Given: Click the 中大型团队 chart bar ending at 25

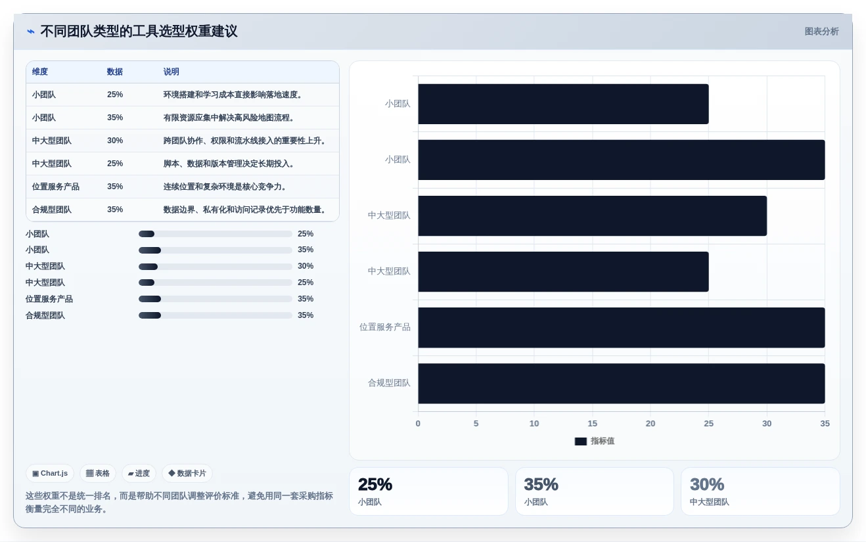Looking at the screenshot, I should (563, 271).
